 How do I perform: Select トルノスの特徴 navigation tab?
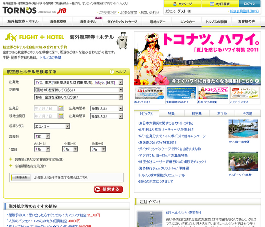pos(216,22)
